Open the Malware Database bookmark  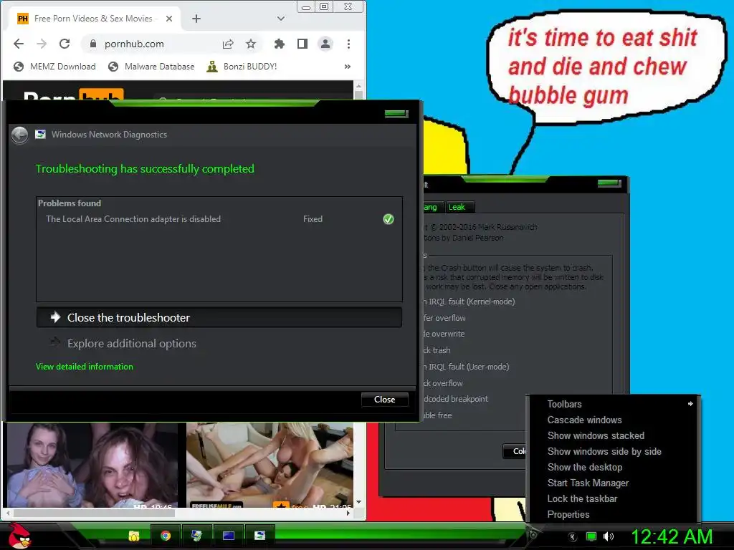coord(151,67)
